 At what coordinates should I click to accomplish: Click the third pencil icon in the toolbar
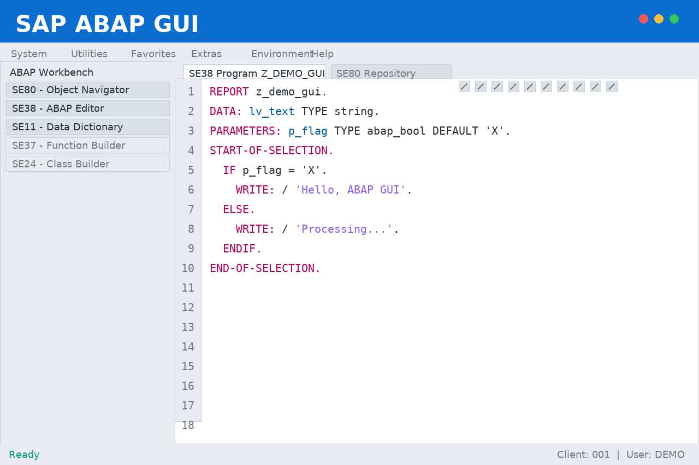click(497, 87)
